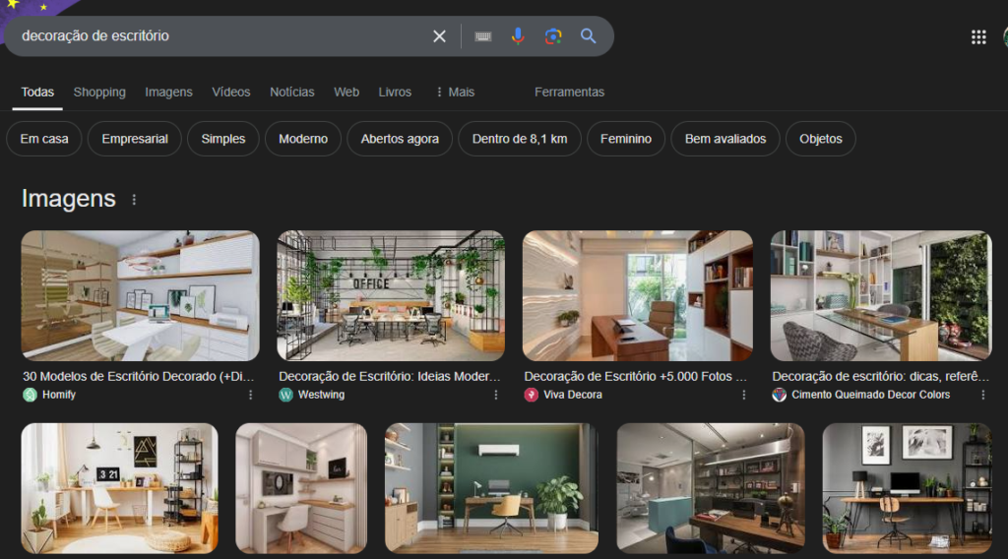This screenshot has height=559, width=1008.
Task: Switch to the Web tab
Action: point(346,92)
